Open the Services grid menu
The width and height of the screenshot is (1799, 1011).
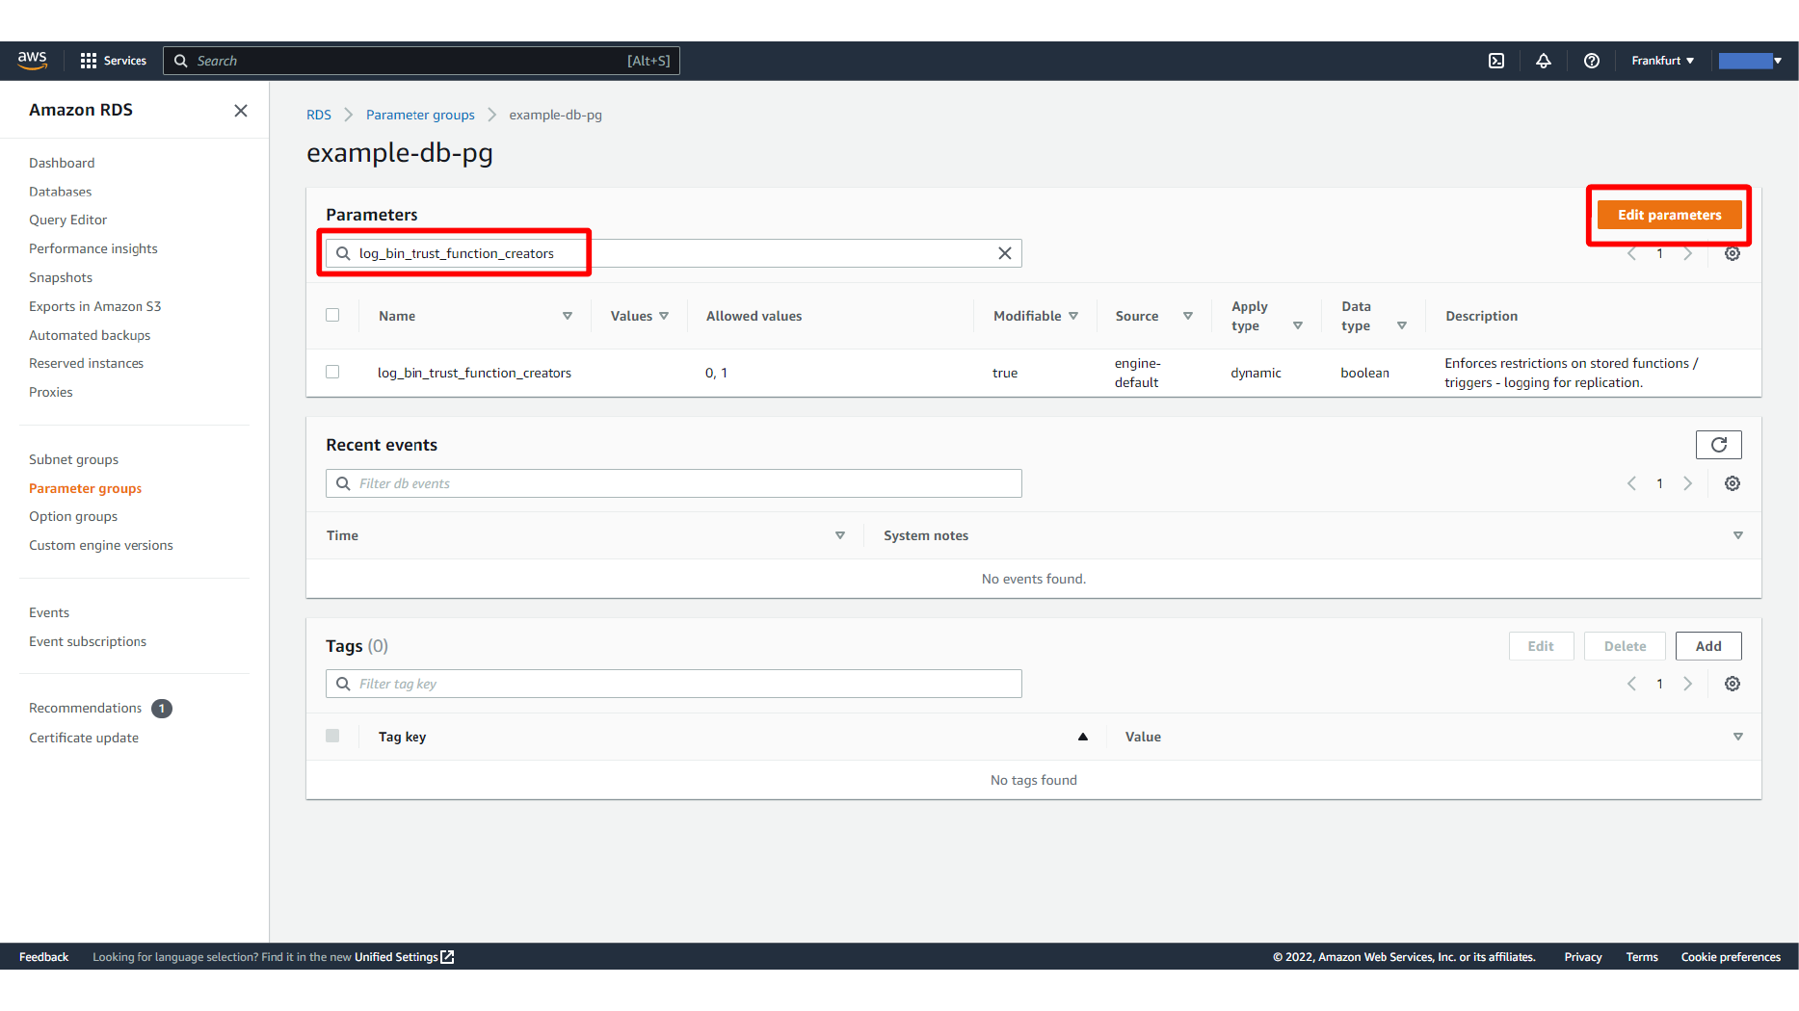(113, 61)
